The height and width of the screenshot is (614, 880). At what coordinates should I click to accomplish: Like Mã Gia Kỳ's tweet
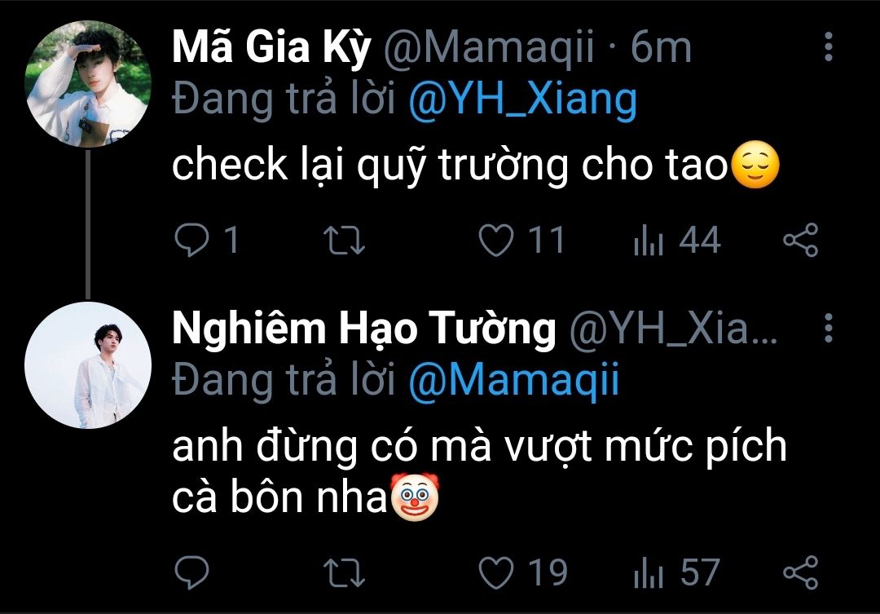coord(495,241)
